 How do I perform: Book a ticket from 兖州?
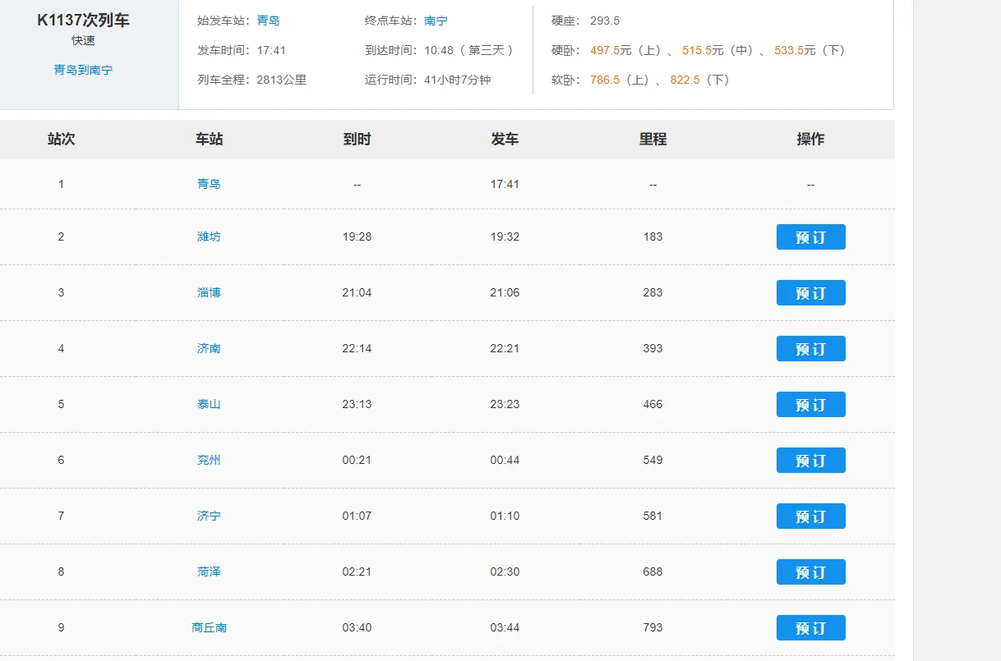pyautogui.click(x=810, y=460)
